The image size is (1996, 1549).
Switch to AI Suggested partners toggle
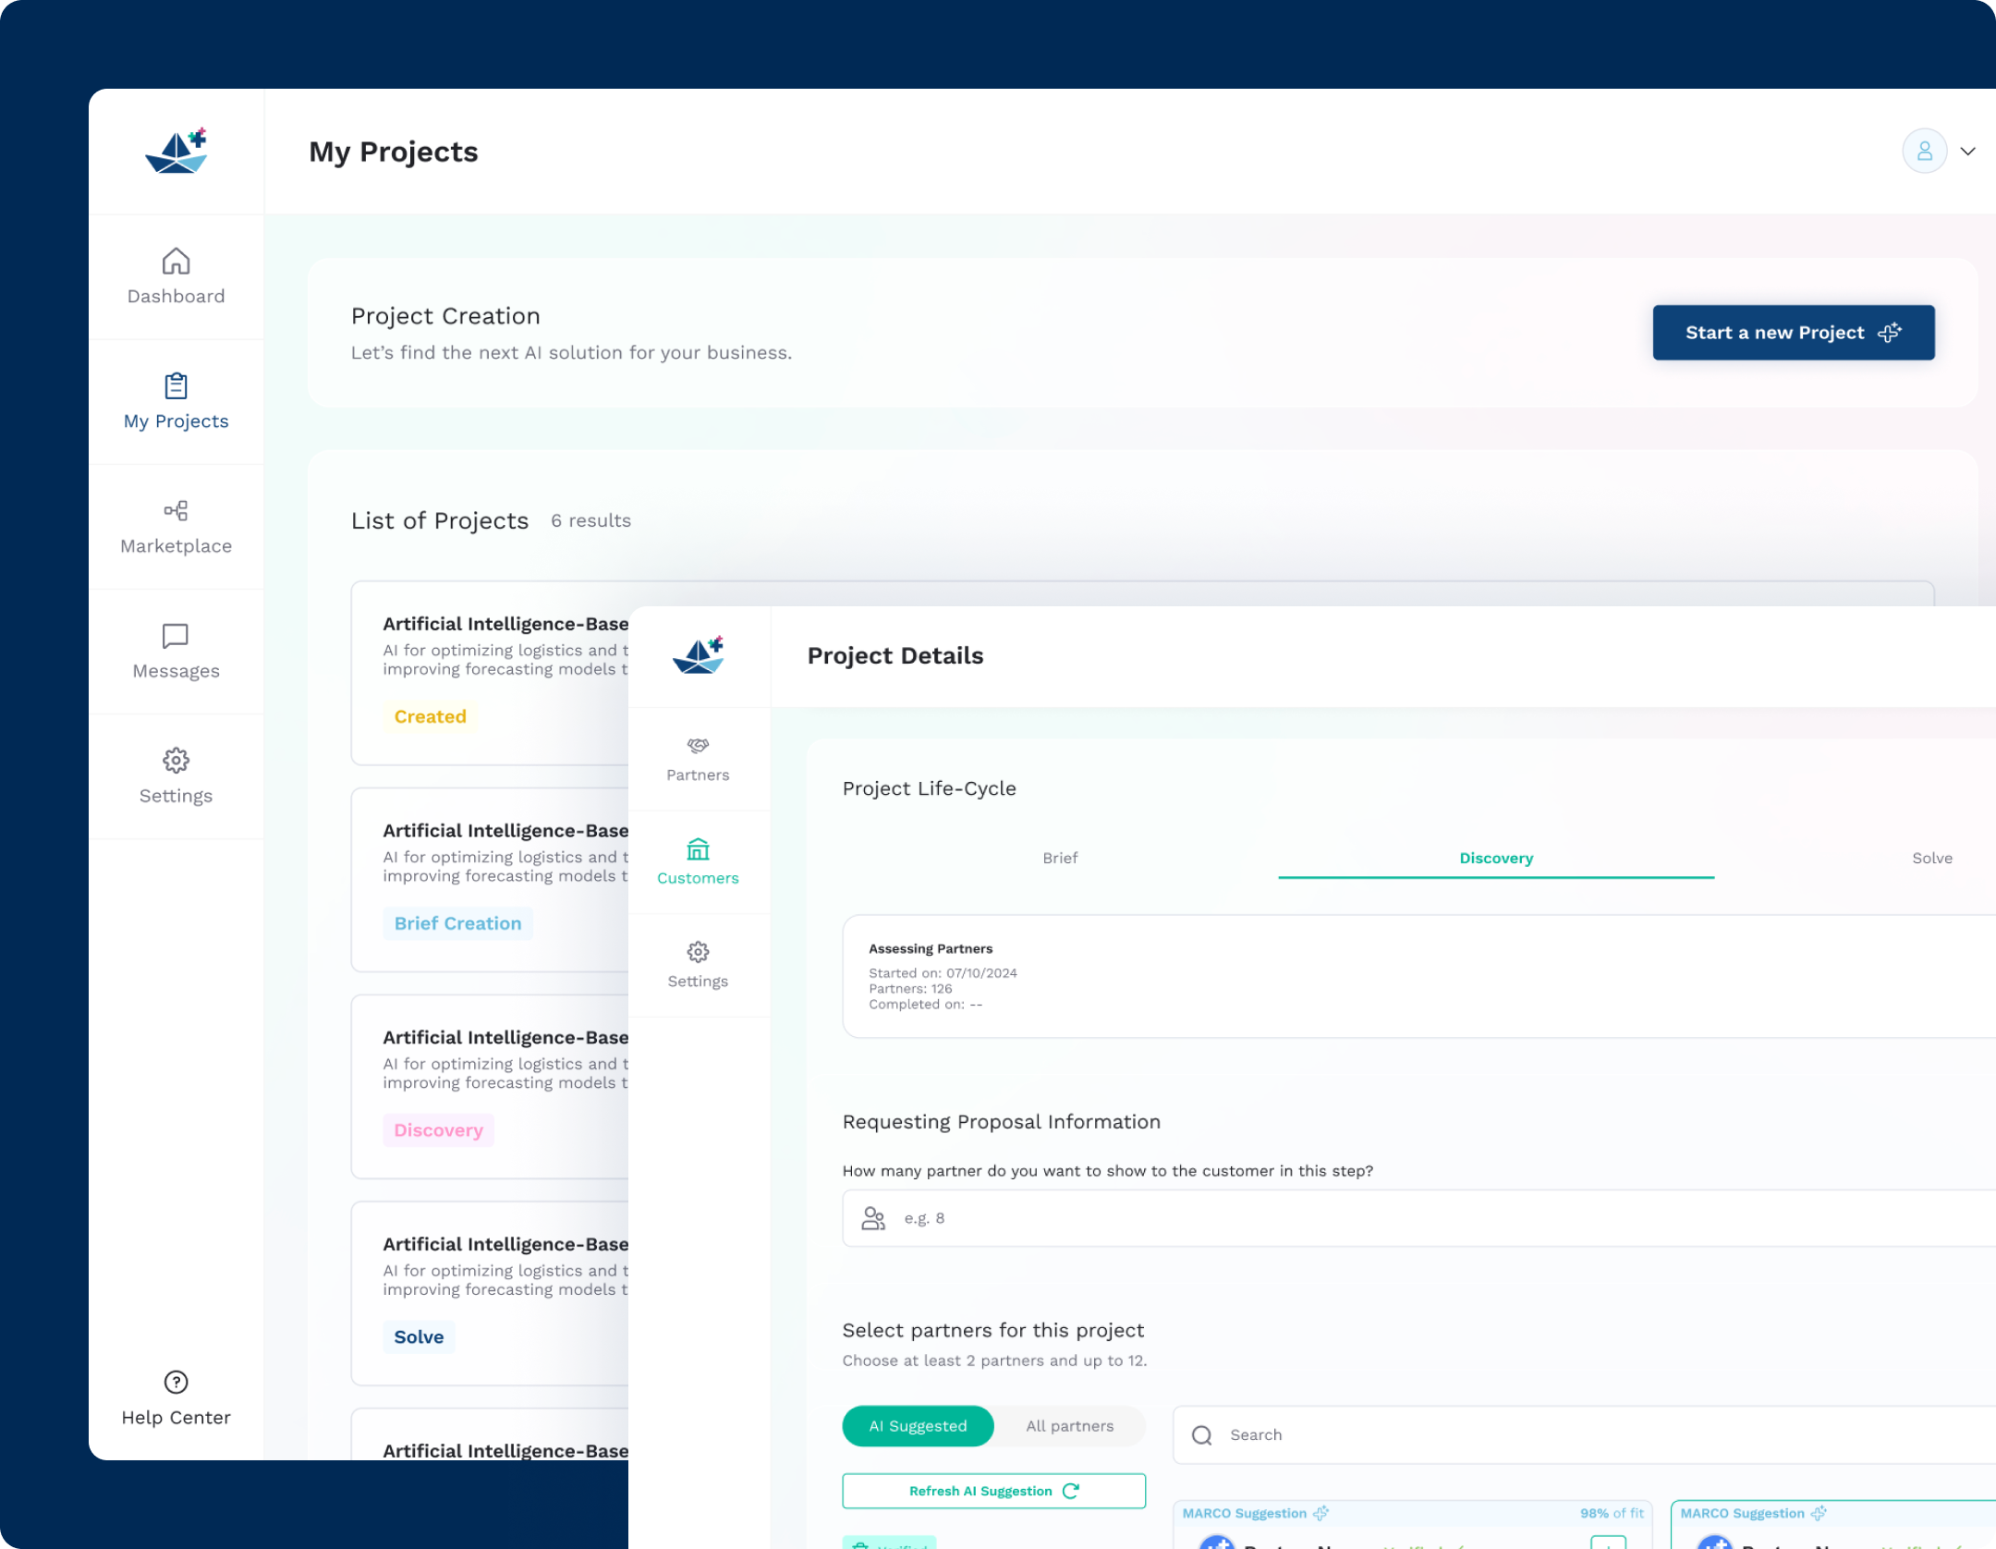click(918, 1426)
